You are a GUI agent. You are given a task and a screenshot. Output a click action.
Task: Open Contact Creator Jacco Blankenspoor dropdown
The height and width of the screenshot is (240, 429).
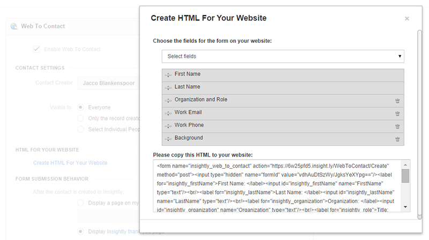pos(108,83)
